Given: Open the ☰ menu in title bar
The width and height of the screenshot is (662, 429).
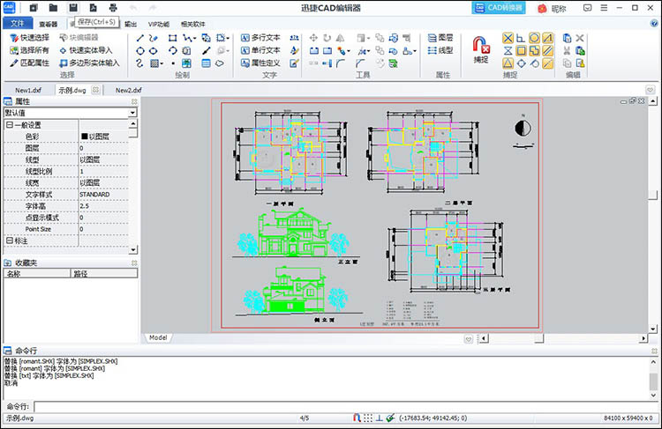Looking at the screenshot, I should click(x=604, y=8).
